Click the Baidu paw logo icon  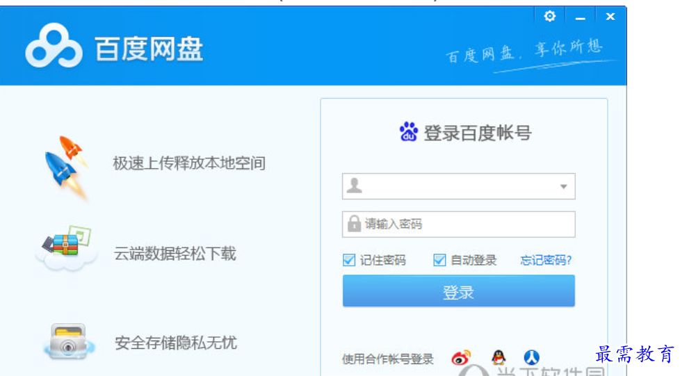tap(408, 132)
